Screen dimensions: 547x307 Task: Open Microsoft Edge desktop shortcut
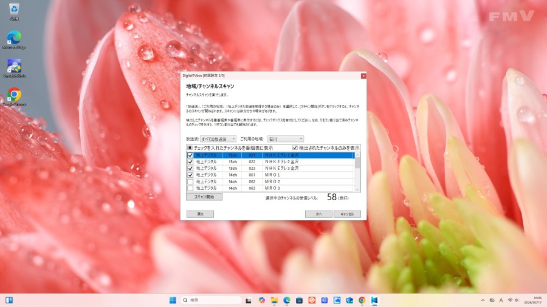(x=13, y=36)
